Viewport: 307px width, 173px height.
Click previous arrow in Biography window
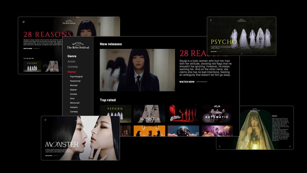coord(220,146)
